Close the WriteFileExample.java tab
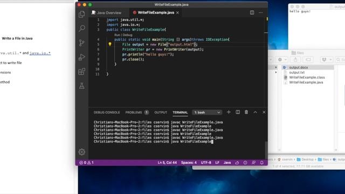Screen dimensions: 345x194 tap(177, 12)
